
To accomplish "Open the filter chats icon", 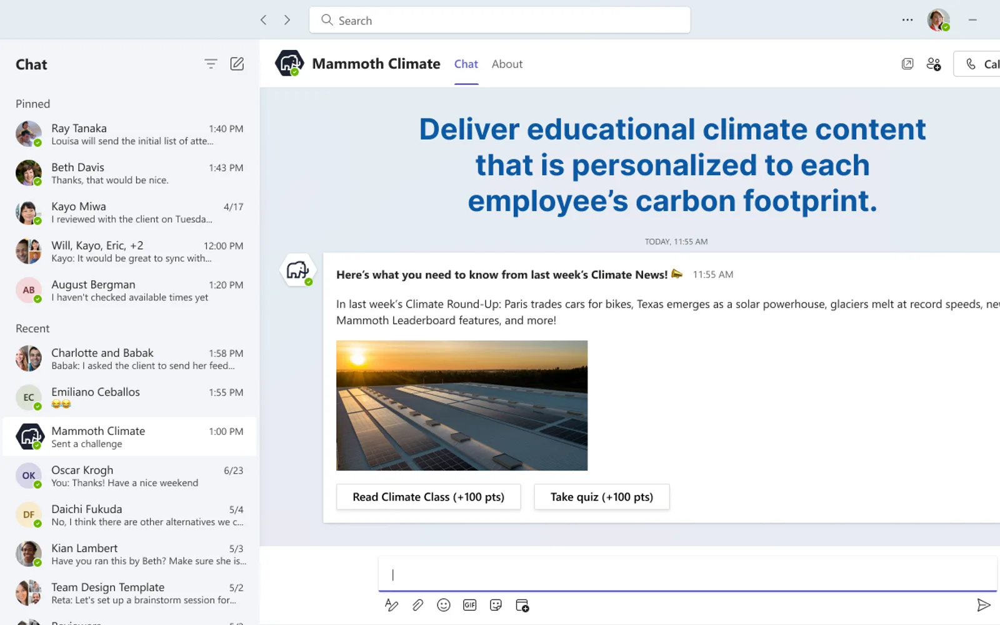I will (211, 64).
